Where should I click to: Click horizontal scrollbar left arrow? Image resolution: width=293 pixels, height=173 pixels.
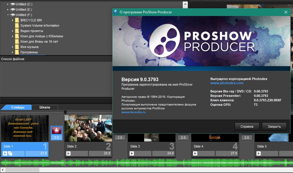tap(3, 170)
